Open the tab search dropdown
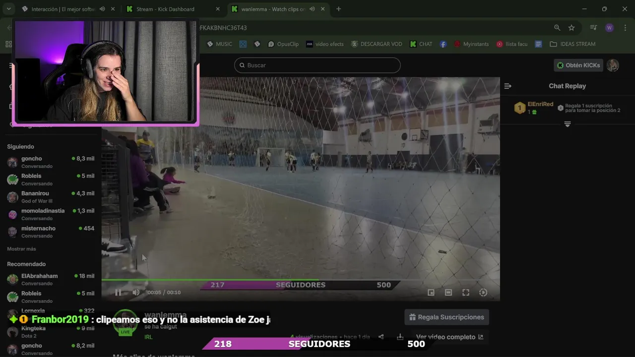Viewport: 635px width, 357px height. pyautogui.click(x=8, y=9)
